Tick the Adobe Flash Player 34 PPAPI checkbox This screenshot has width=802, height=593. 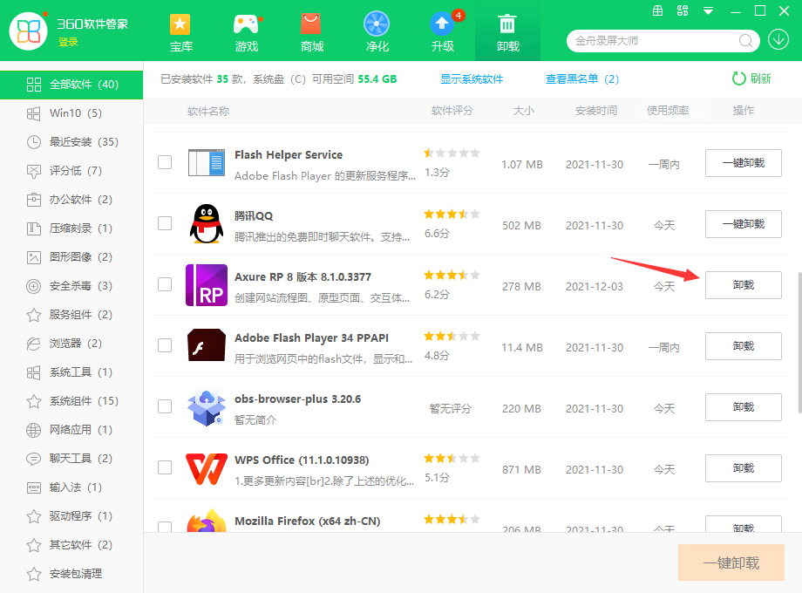click(x=165, y=345)
